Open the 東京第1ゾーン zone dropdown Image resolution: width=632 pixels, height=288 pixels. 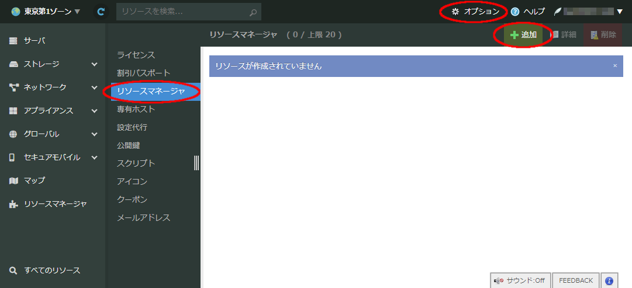[46, 11]
